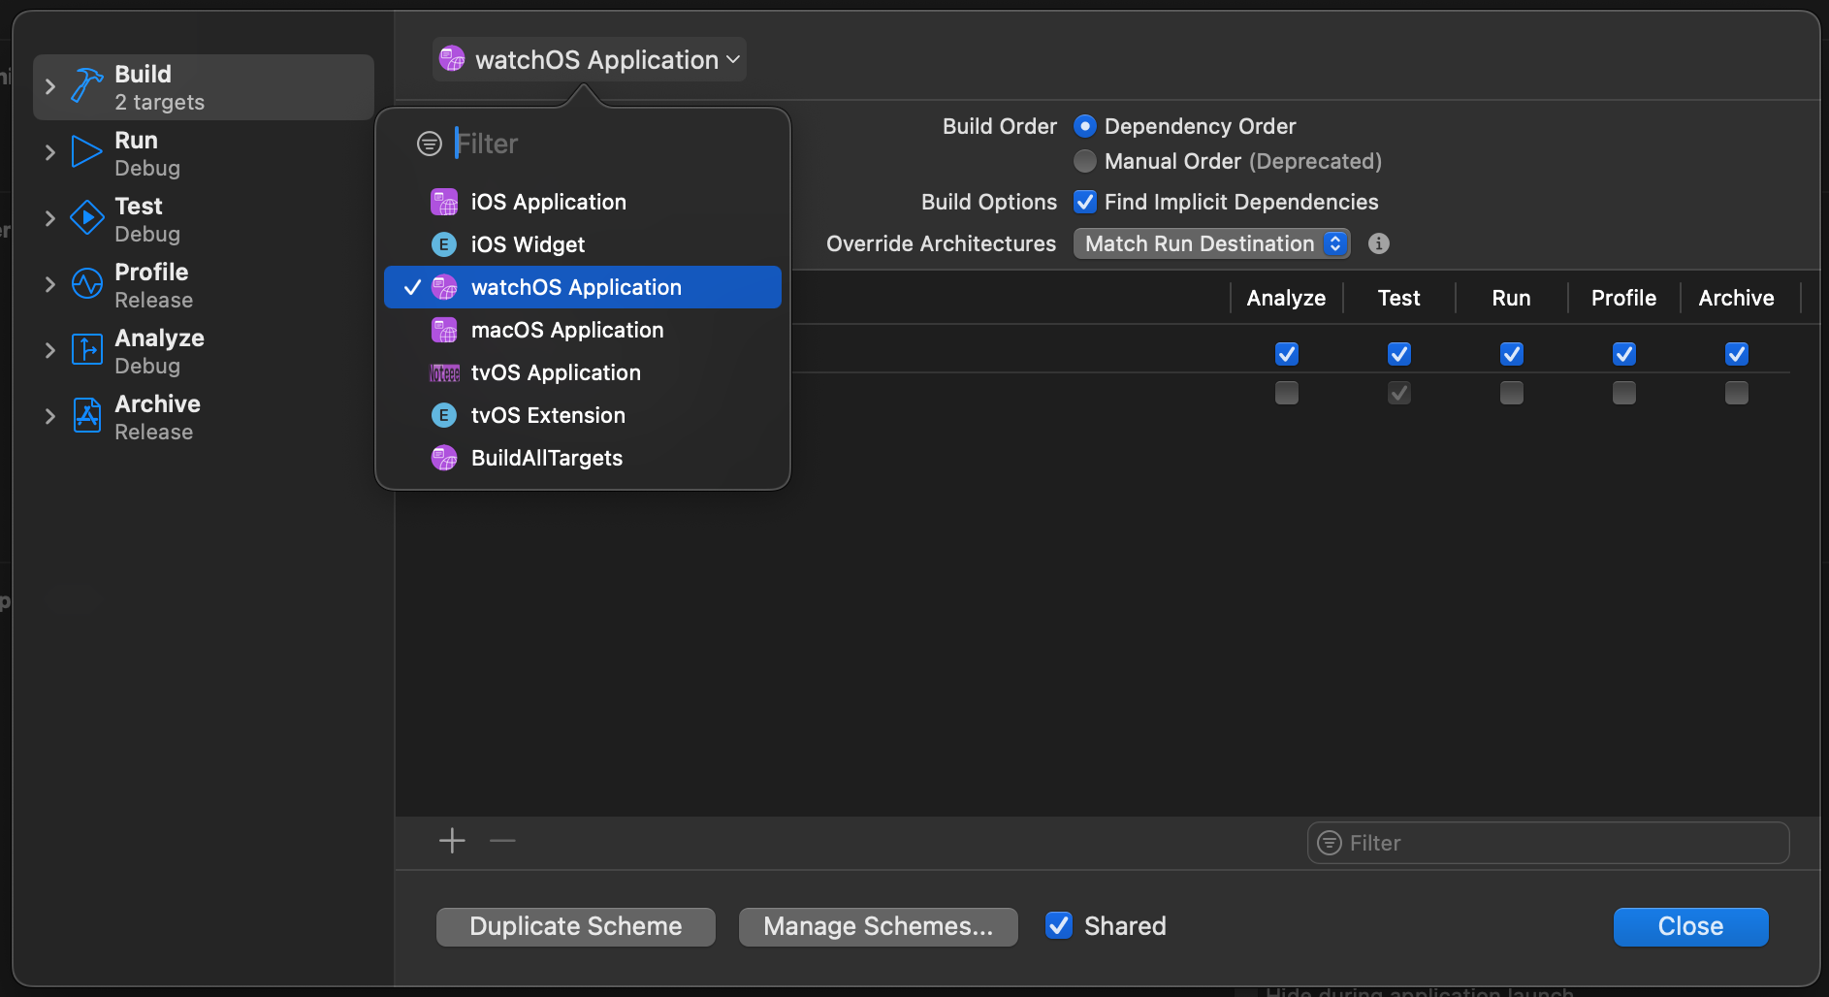The image size is (1829, 997).
Task: Click the Duplicate Scheme button
Action: pos(576,926)
